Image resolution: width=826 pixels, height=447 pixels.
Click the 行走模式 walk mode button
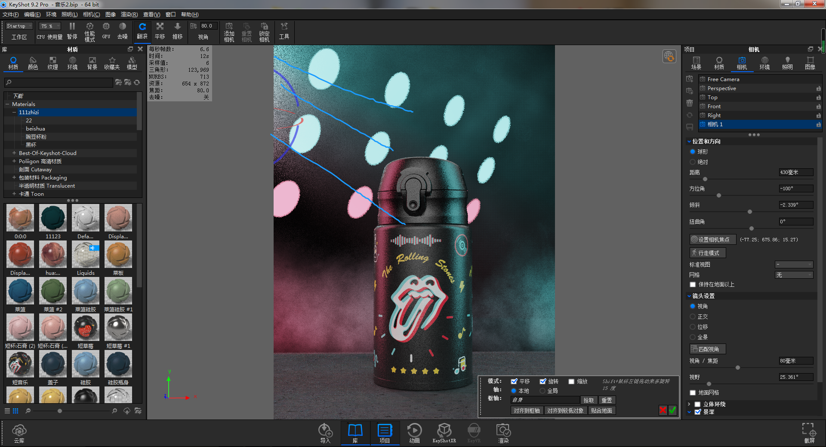coord(707,252)
